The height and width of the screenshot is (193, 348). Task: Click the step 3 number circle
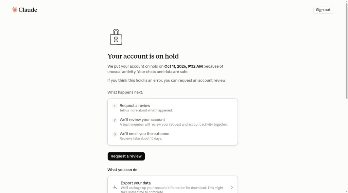115,134
